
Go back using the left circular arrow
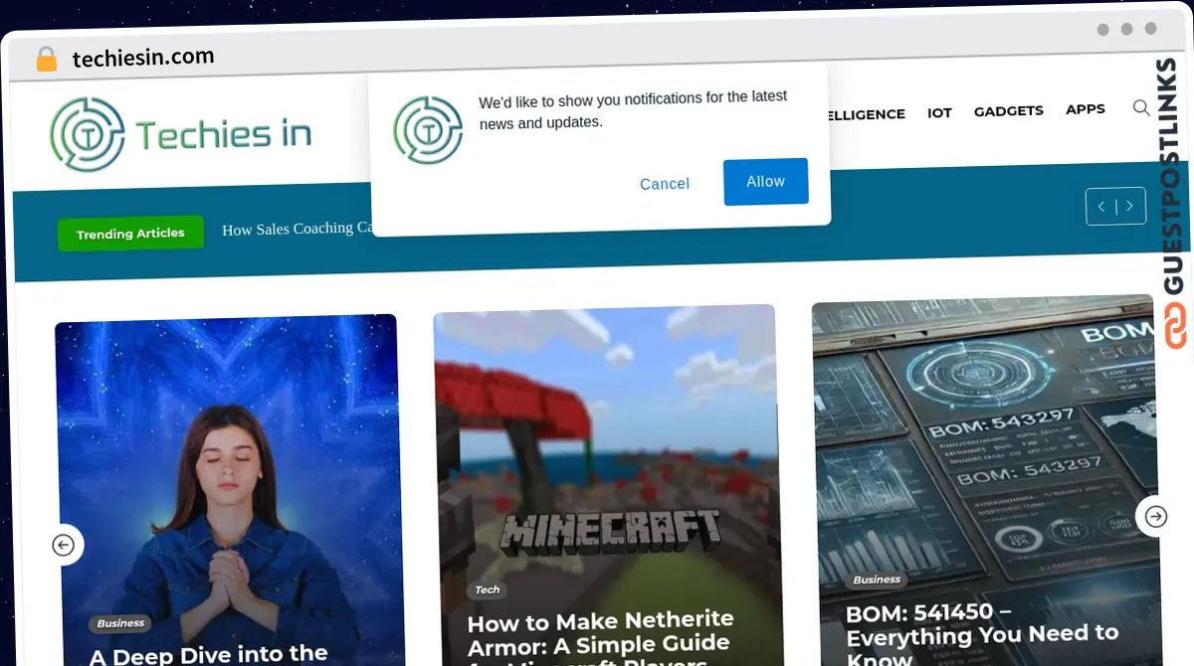(x=64, y=545)
